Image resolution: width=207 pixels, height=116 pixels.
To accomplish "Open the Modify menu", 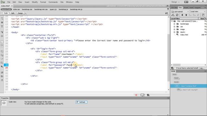I will pyautogui.click(x=35, y=2).
